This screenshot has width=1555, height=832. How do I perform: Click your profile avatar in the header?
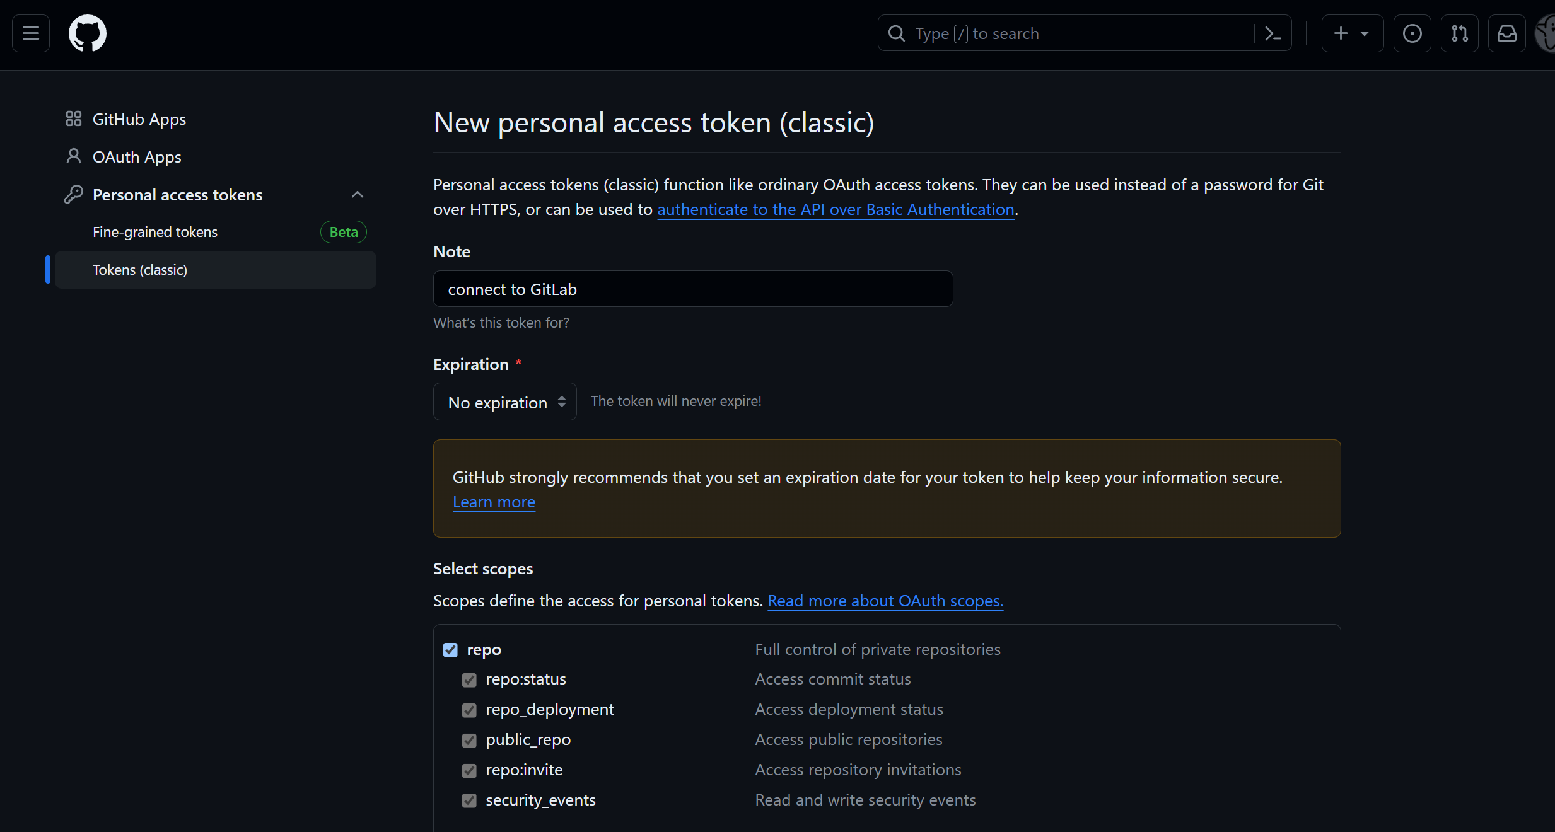(1547, 33)
